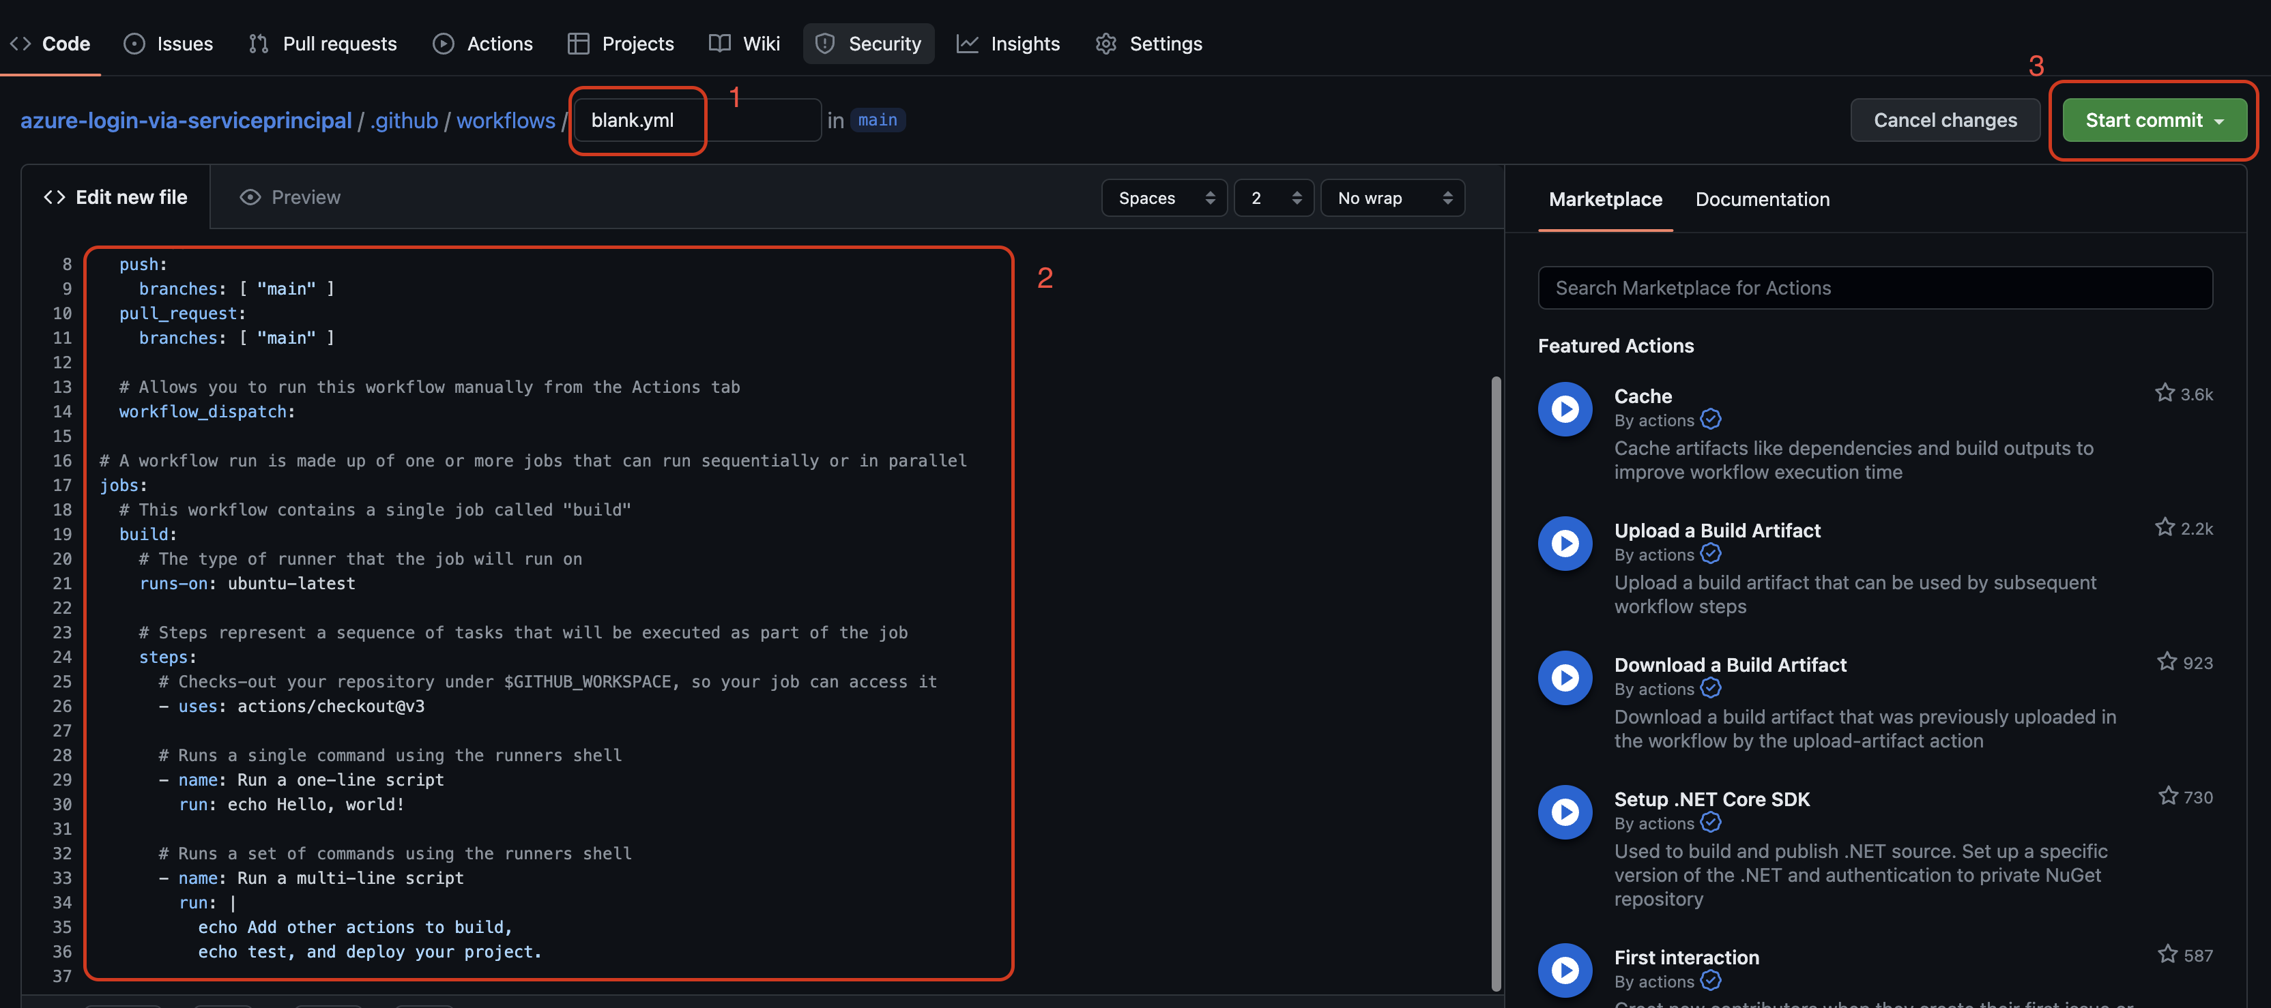Screen dimensions: 2271x1008
Task: Click the Cache action play icon
Action: click(1565, 409)
